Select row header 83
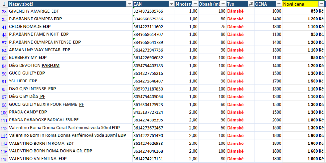 [x=4, y=58]
